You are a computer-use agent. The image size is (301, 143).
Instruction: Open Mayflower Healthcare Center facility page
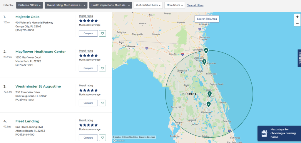tap(41, 52)
